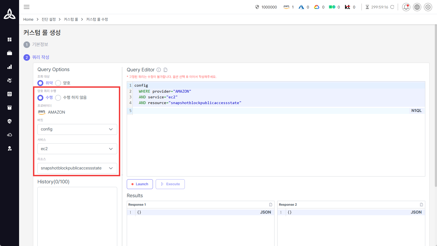
Task: Select the 수행 하지 않음 option
Action: (58, 98)
